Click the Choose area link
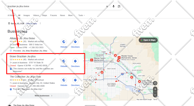Viewport: 194px width, 106px height. [x=31, y=24]
